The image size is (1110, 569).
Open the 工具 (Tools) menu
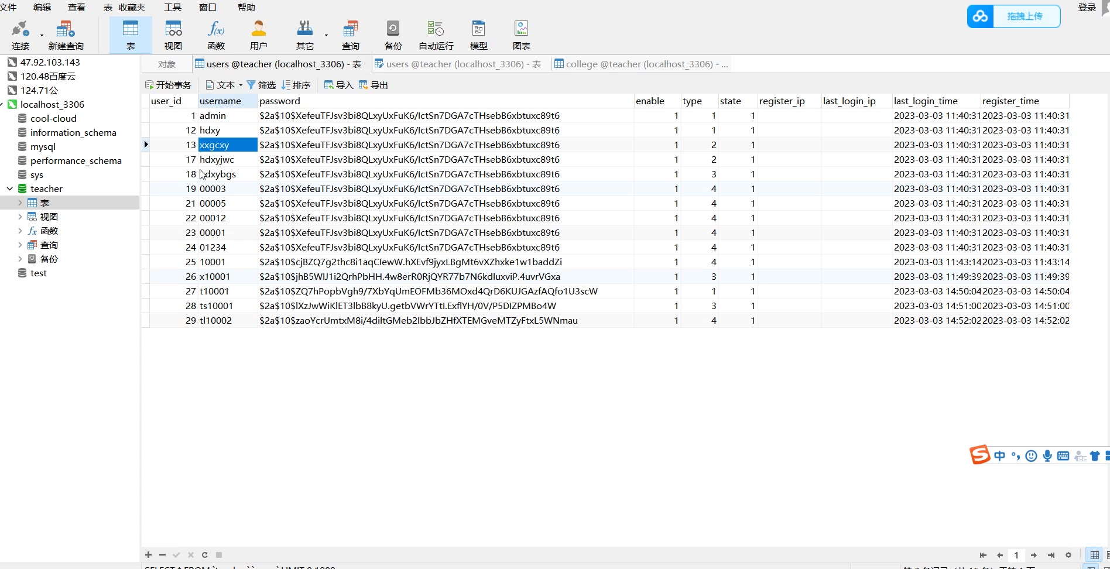pyautogui.click(x=172, y=7)
